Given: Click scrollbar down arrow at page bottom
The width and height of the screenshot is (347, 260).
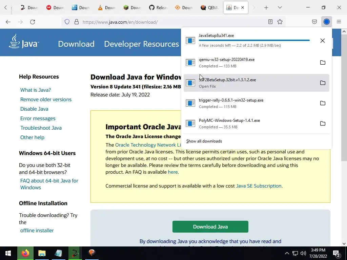Looking at the screenshot, I should (344, 244).
